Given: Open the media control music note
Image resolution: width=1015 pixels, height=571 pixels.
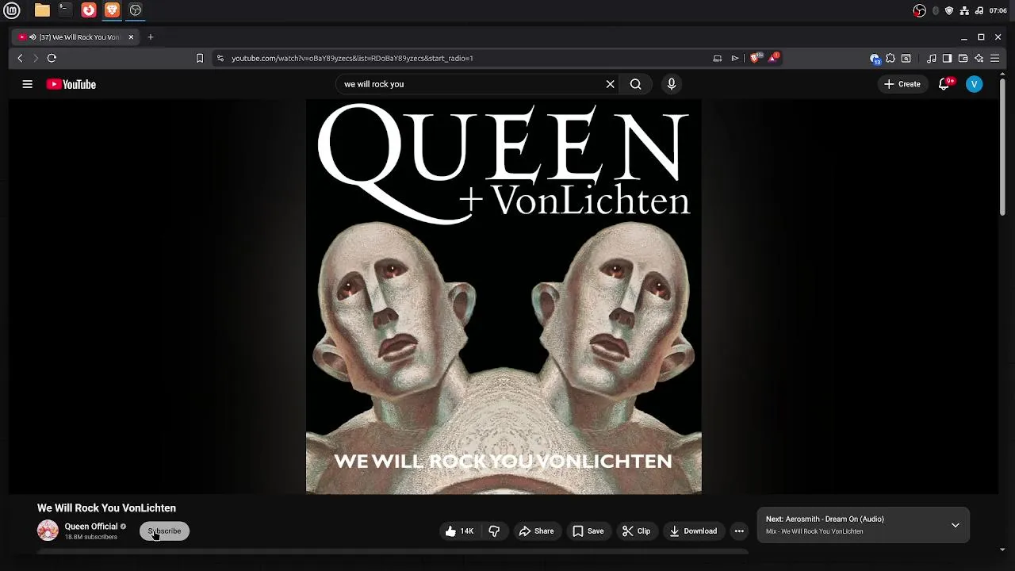Looking at the screenshot, I should click(932, 58).
